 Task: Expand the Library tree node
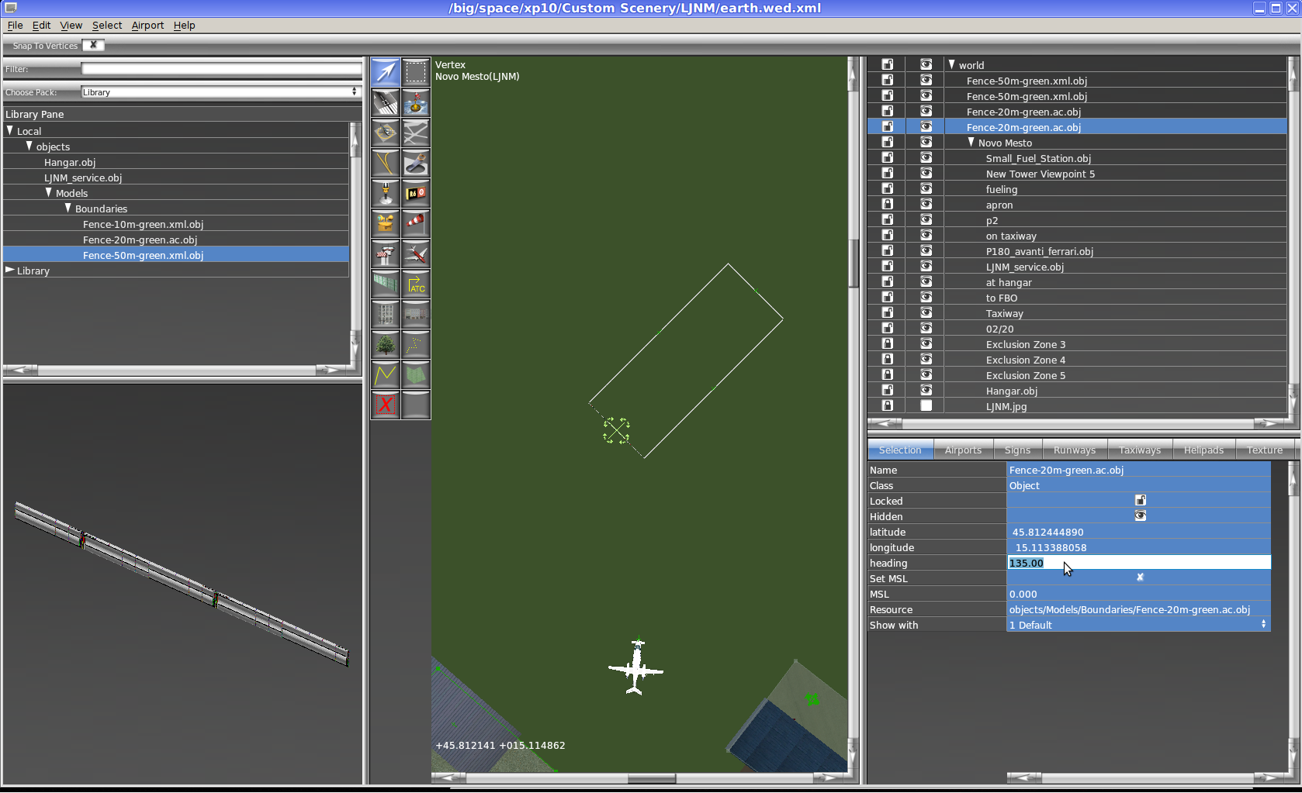pos(10,271)
